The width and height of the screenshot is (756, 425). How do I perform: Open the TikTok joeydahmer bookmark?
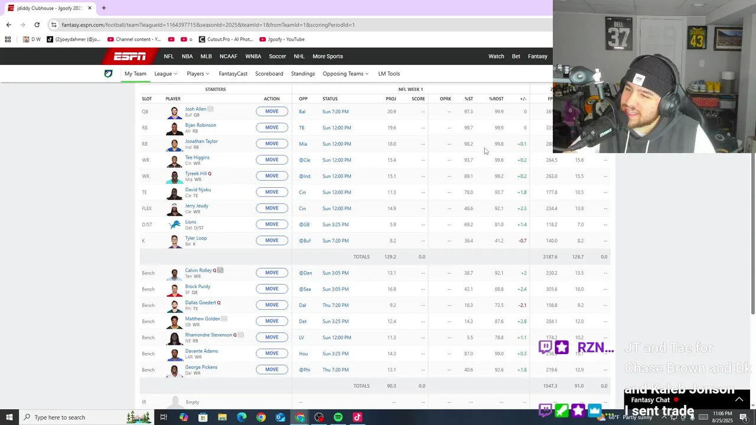[74, 40]
